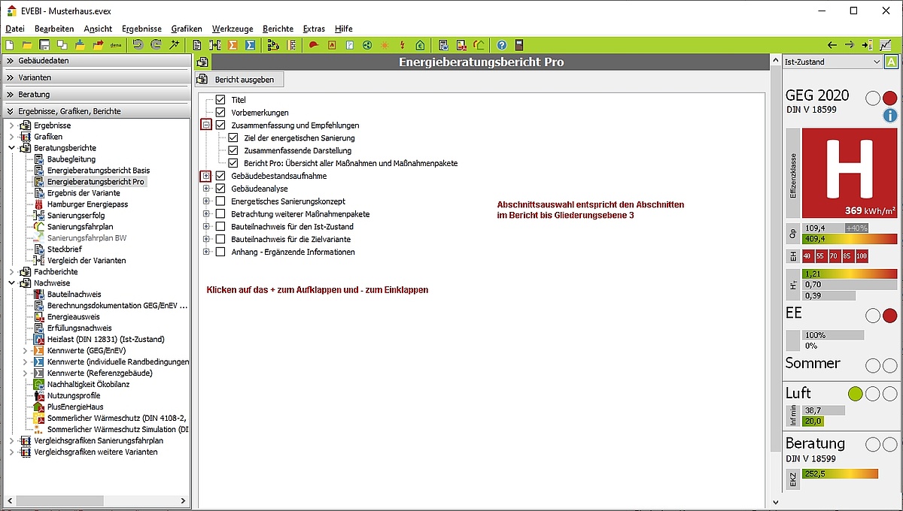
Task: Click the flame heating toolbar icon
Action: 331,45
